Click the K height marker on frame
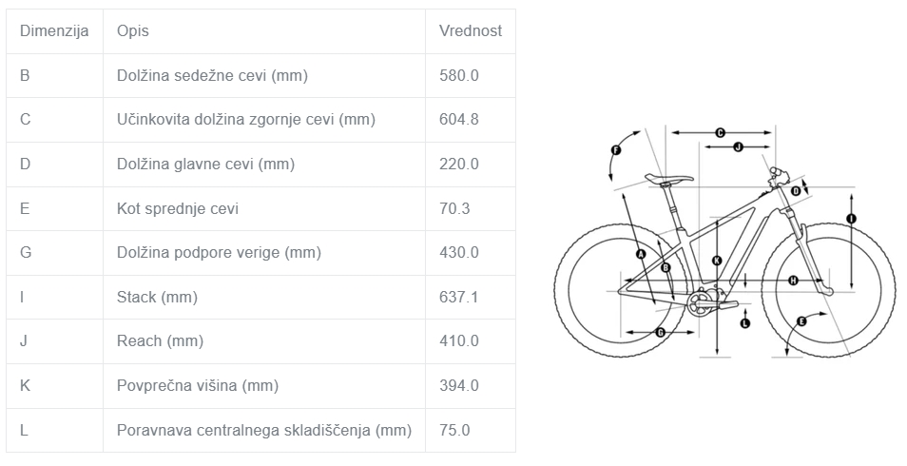Screen dimensions: 907x466 pyautogui.click(x=717, y=261)
